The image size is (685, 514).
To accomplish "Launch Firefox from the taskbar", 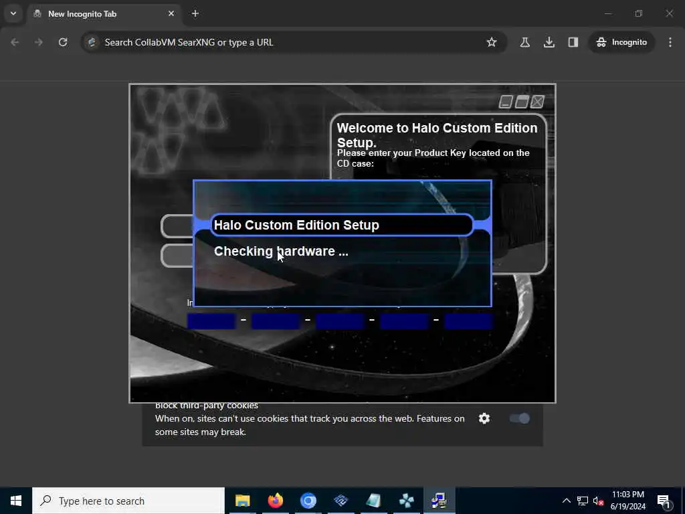I will coord(275,501).
